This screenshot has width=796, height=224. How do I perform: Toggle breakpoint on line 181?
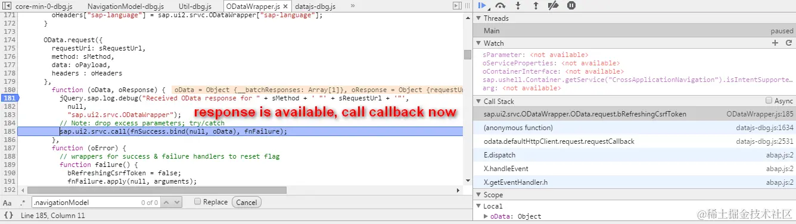tap(9, 97)
